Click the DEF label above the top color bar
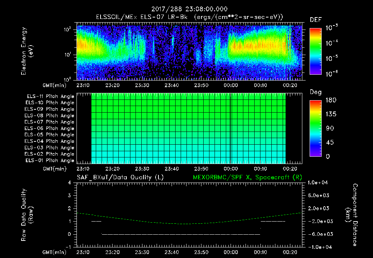 pos(316,20)
